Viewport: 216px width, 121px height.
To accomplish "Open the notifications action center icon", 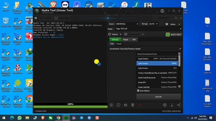I will [x=211, y=118].
